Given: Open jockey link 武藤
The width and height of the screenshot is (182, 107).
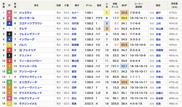Looking at the screenshot, I should click(74, 77).
